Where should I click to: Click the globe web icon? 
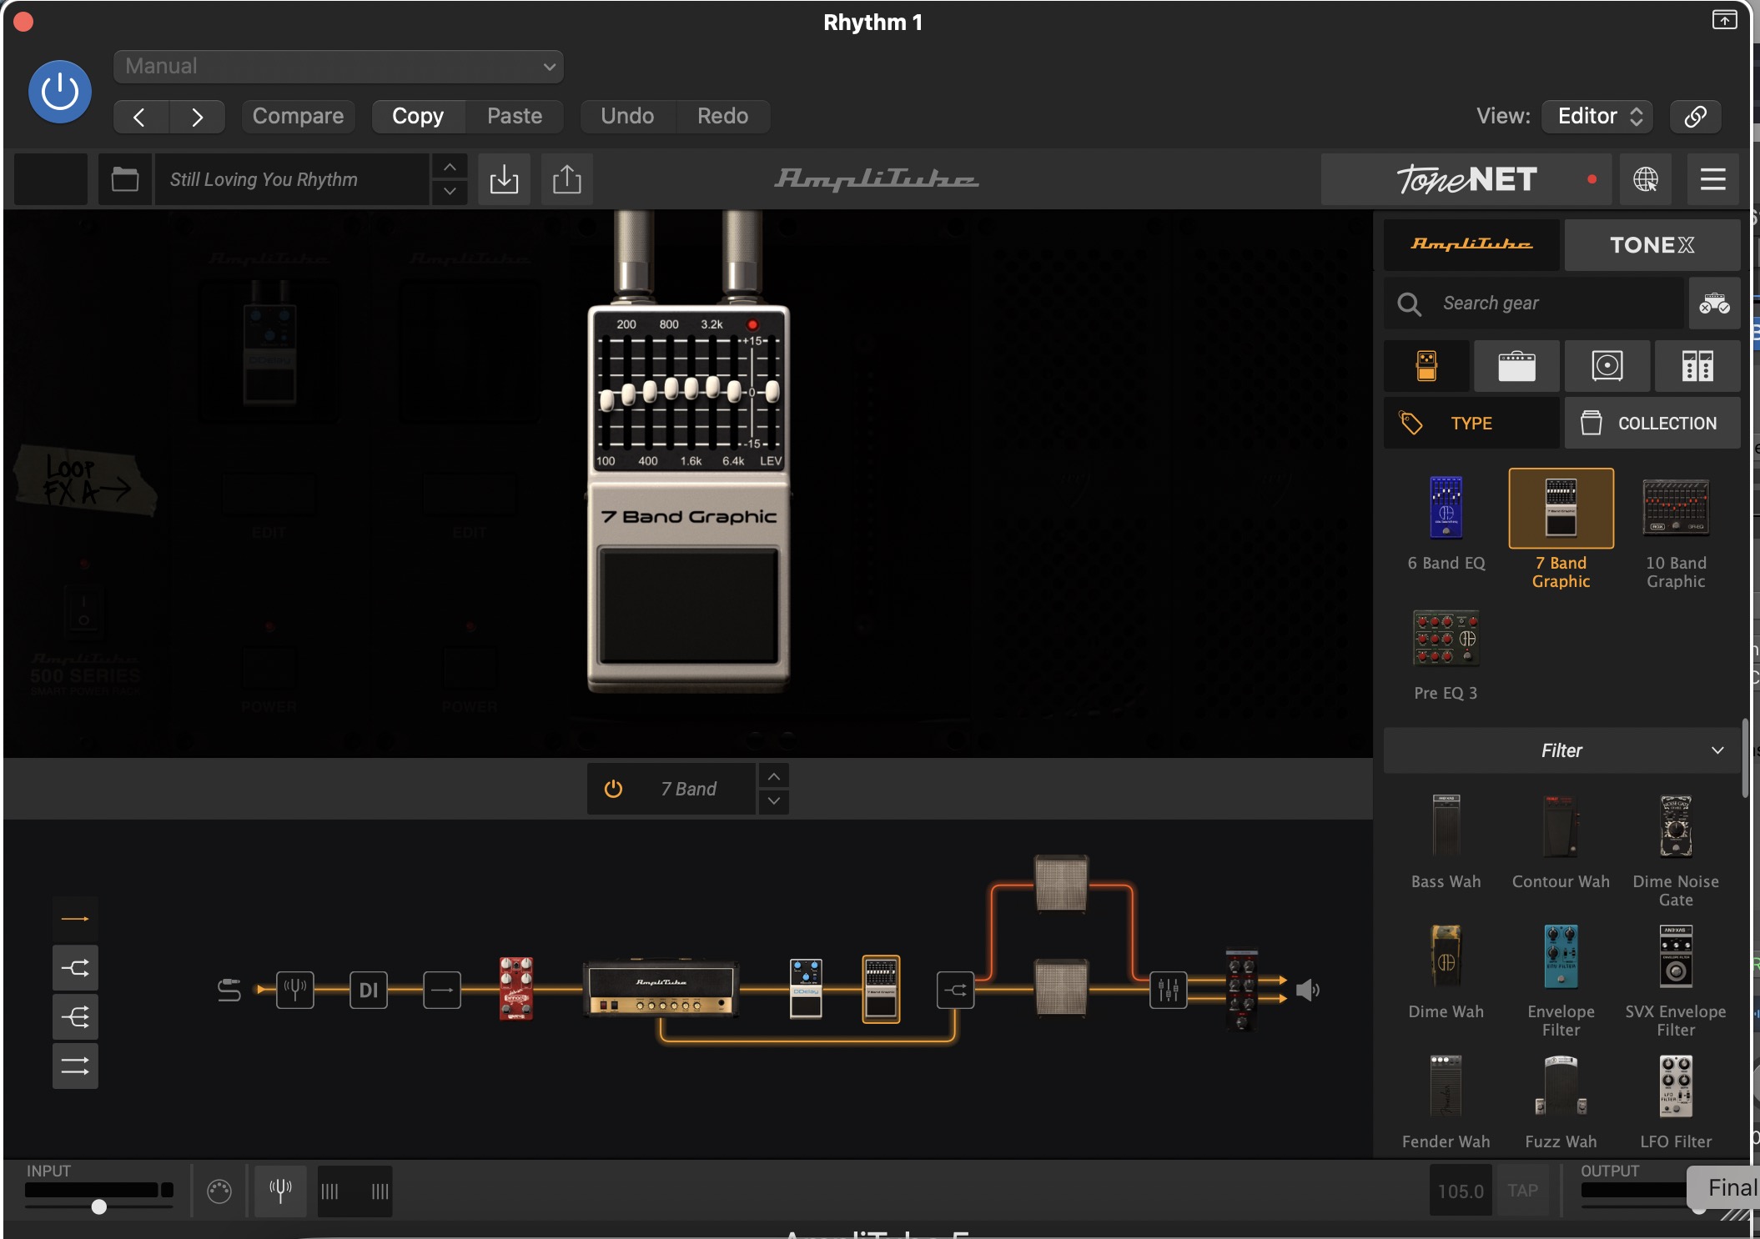point(1645,179)
